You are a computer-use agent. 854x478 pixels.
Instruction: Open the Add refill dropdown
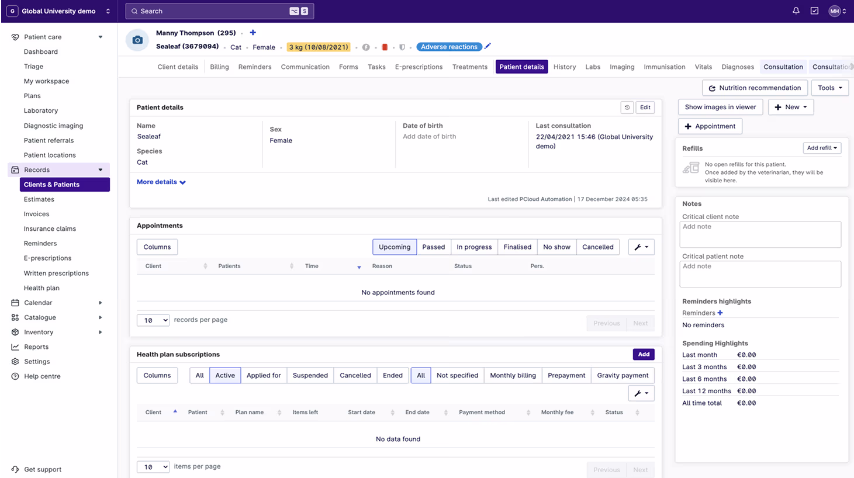point(822,148)
